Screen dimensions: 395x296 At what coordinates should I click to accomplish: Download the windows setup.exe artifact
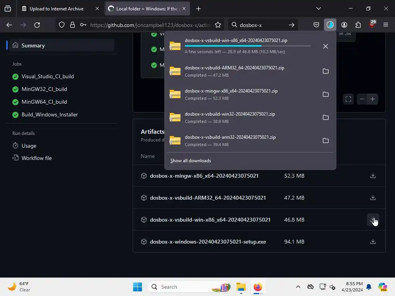coord(373,242)
